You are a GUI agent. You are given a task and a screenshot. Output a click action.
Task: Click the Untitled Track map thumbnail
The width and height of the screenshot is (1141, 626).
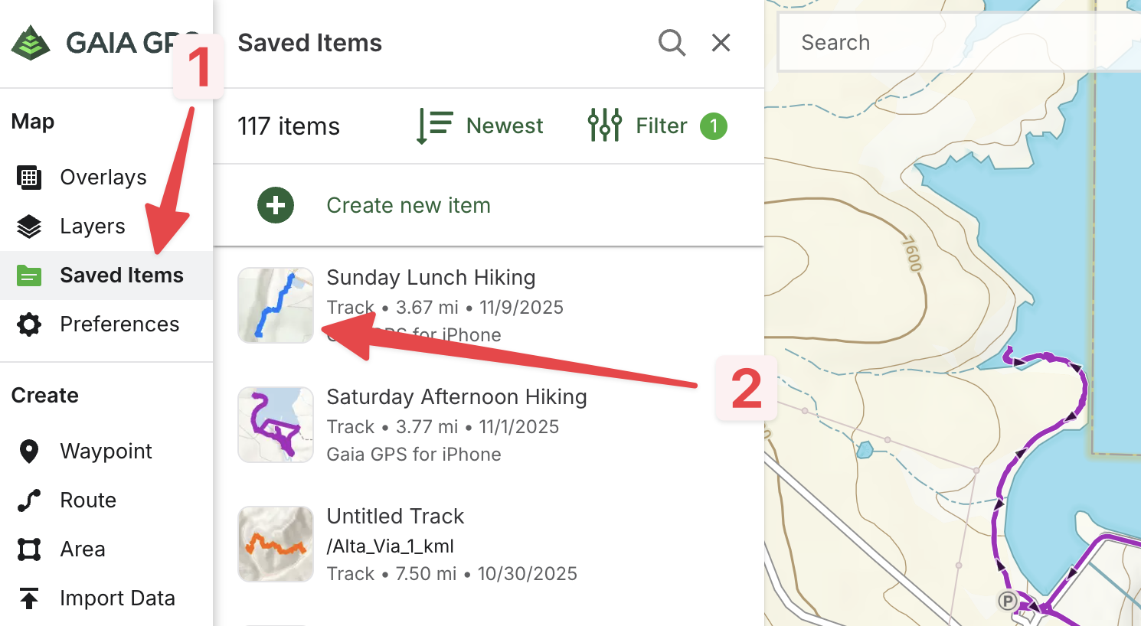[276, 544]
